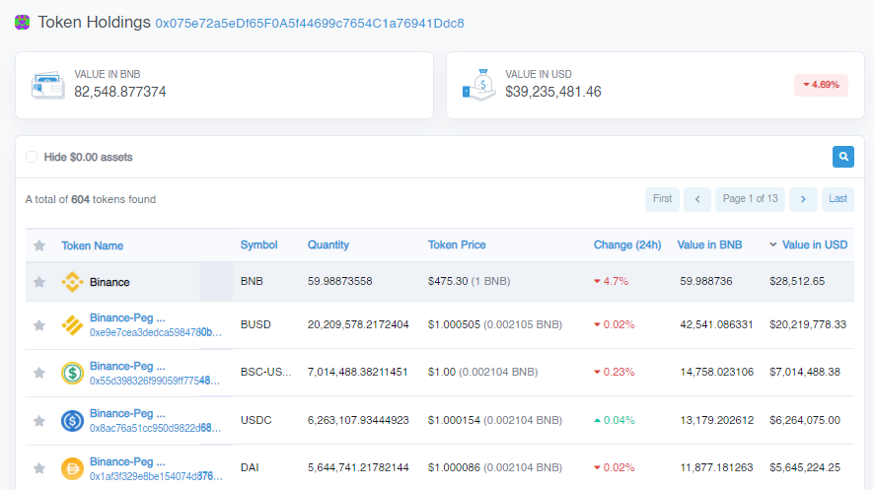Click the money bag icon in USD card
874x490 pixels.
pos(478,85)
